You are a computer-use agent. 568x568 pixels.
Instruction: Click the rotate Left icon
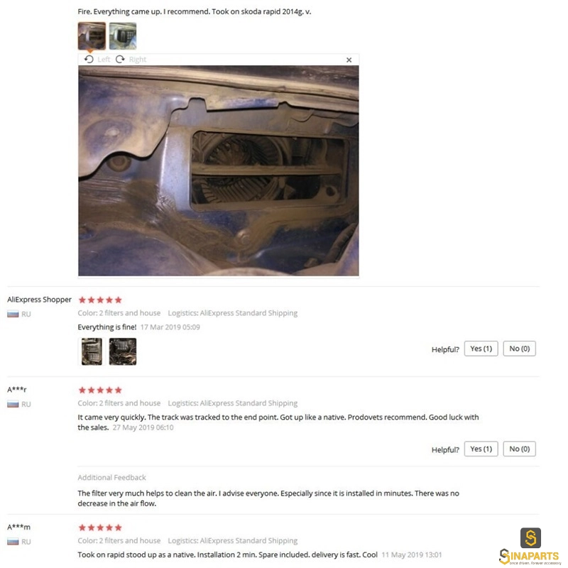pyautogui.click(x=89, y=59)
